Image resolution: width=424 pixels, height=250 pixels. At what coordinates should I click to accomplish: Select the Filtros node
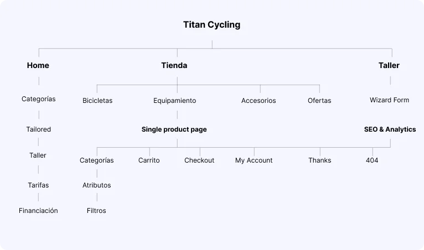pyautogui.click(x=96, y=211)
